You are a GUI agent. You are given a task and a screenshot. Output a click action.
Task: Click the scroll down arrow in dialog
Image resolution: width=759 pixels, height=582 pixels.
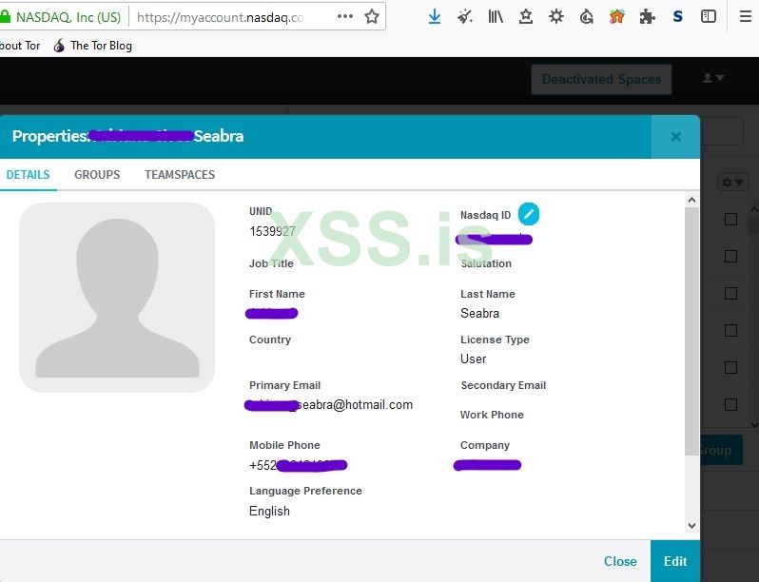pos(691,525)
